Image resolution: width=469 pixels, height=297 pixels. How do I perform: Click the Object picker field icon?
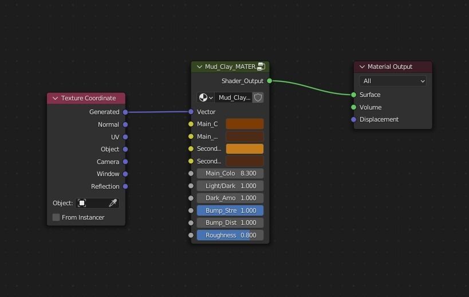(82, 203)
